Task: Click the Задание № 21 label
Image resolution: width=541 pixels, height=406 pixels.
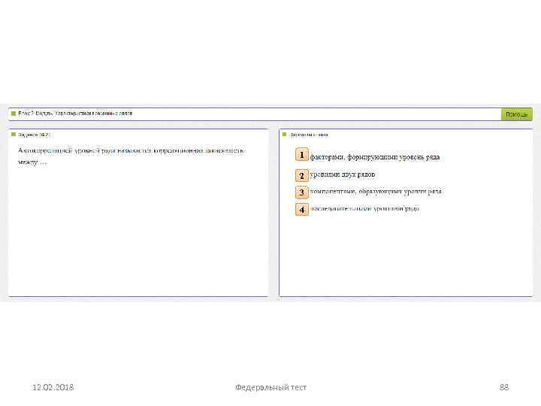Action: (34, 135)
